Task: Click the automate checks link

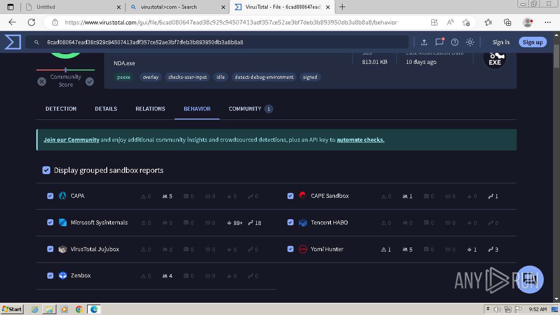Action: [x=360, y=140]
